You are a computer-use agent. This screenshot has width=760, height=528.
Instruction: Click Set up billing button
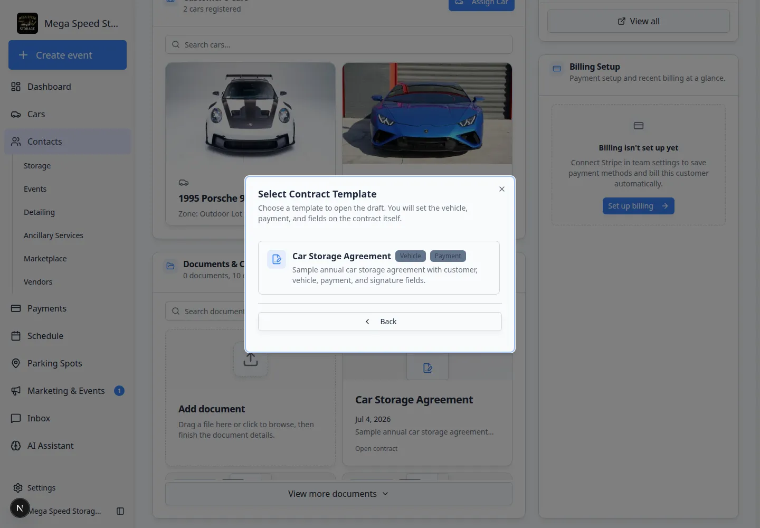[639, 206]
